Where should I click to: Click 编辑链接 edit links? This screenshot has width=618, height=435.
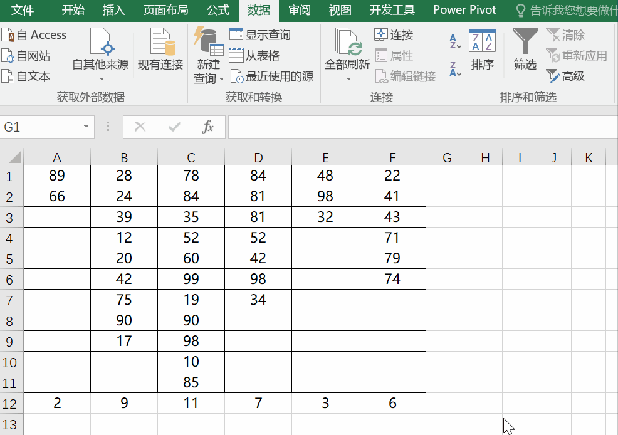pos(405,76)
